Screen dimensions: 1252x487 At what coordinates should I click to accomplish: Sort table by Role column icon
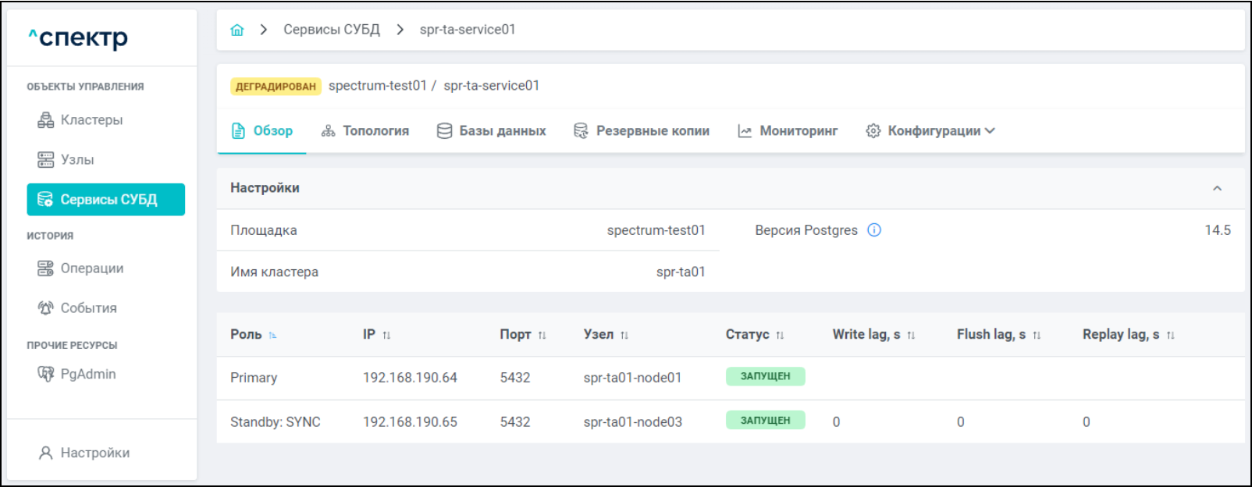[272, 336]
